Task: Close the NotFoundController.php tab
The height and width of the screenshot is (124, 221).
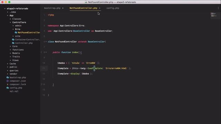Action: tap(99, 8)
